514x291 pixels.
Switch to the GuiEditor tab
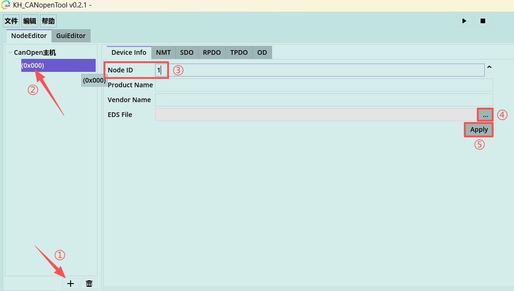[71, 36]
